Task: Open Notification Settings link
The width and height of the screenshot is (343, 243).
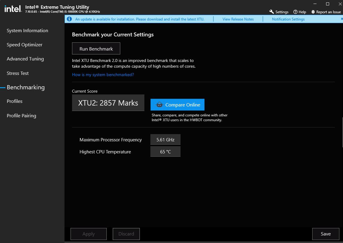Action: (288, 19)
